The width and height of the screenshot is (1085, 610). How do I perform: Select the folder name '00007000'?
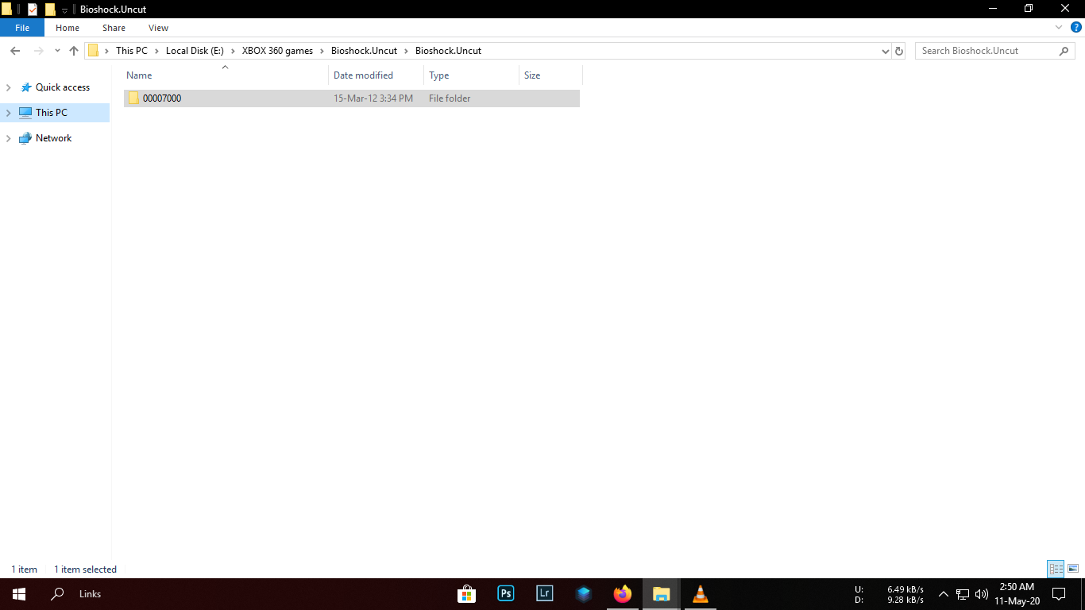(x=162, y=98)
